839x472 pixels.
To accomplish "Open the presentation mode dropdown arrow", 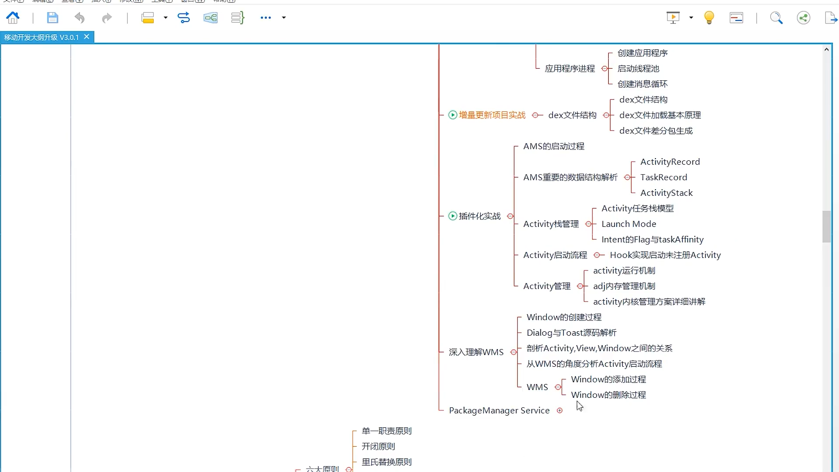I will (691, 18).
